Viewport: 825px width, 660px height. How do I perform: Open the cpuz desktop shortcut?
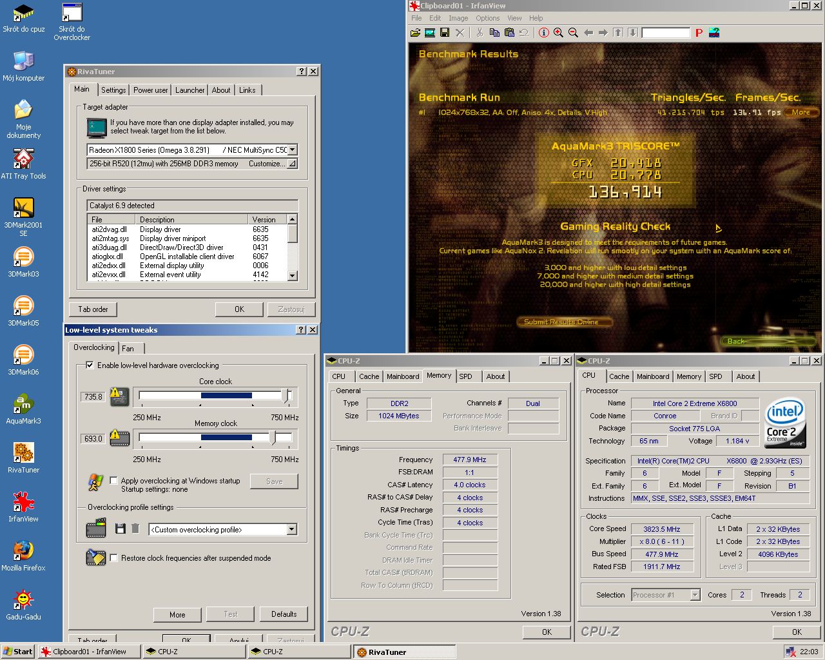pyautogui.click(x=24, y=19)
